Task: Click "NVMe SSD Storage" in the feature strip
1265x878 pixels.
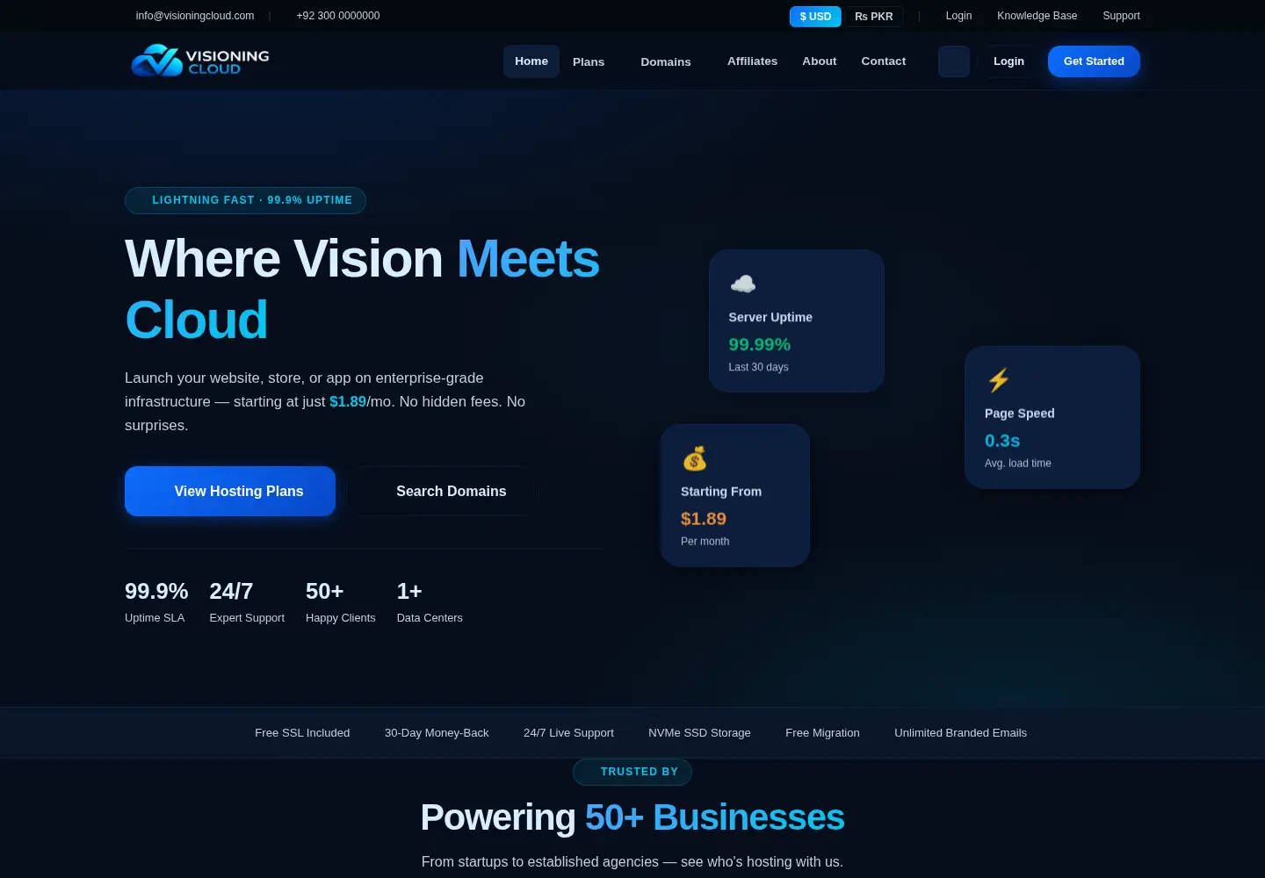Action: 699,733
